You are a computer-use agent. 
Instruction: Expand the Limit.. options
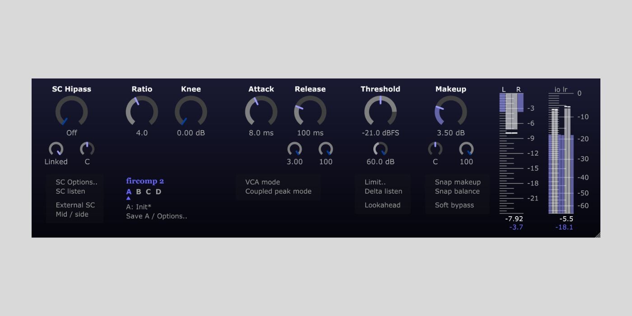[x=375, y=182]
